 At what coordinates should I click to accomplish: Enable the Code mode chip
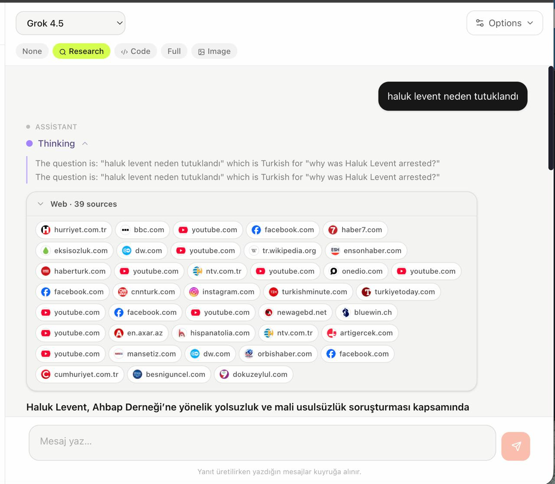coord(136,51)
